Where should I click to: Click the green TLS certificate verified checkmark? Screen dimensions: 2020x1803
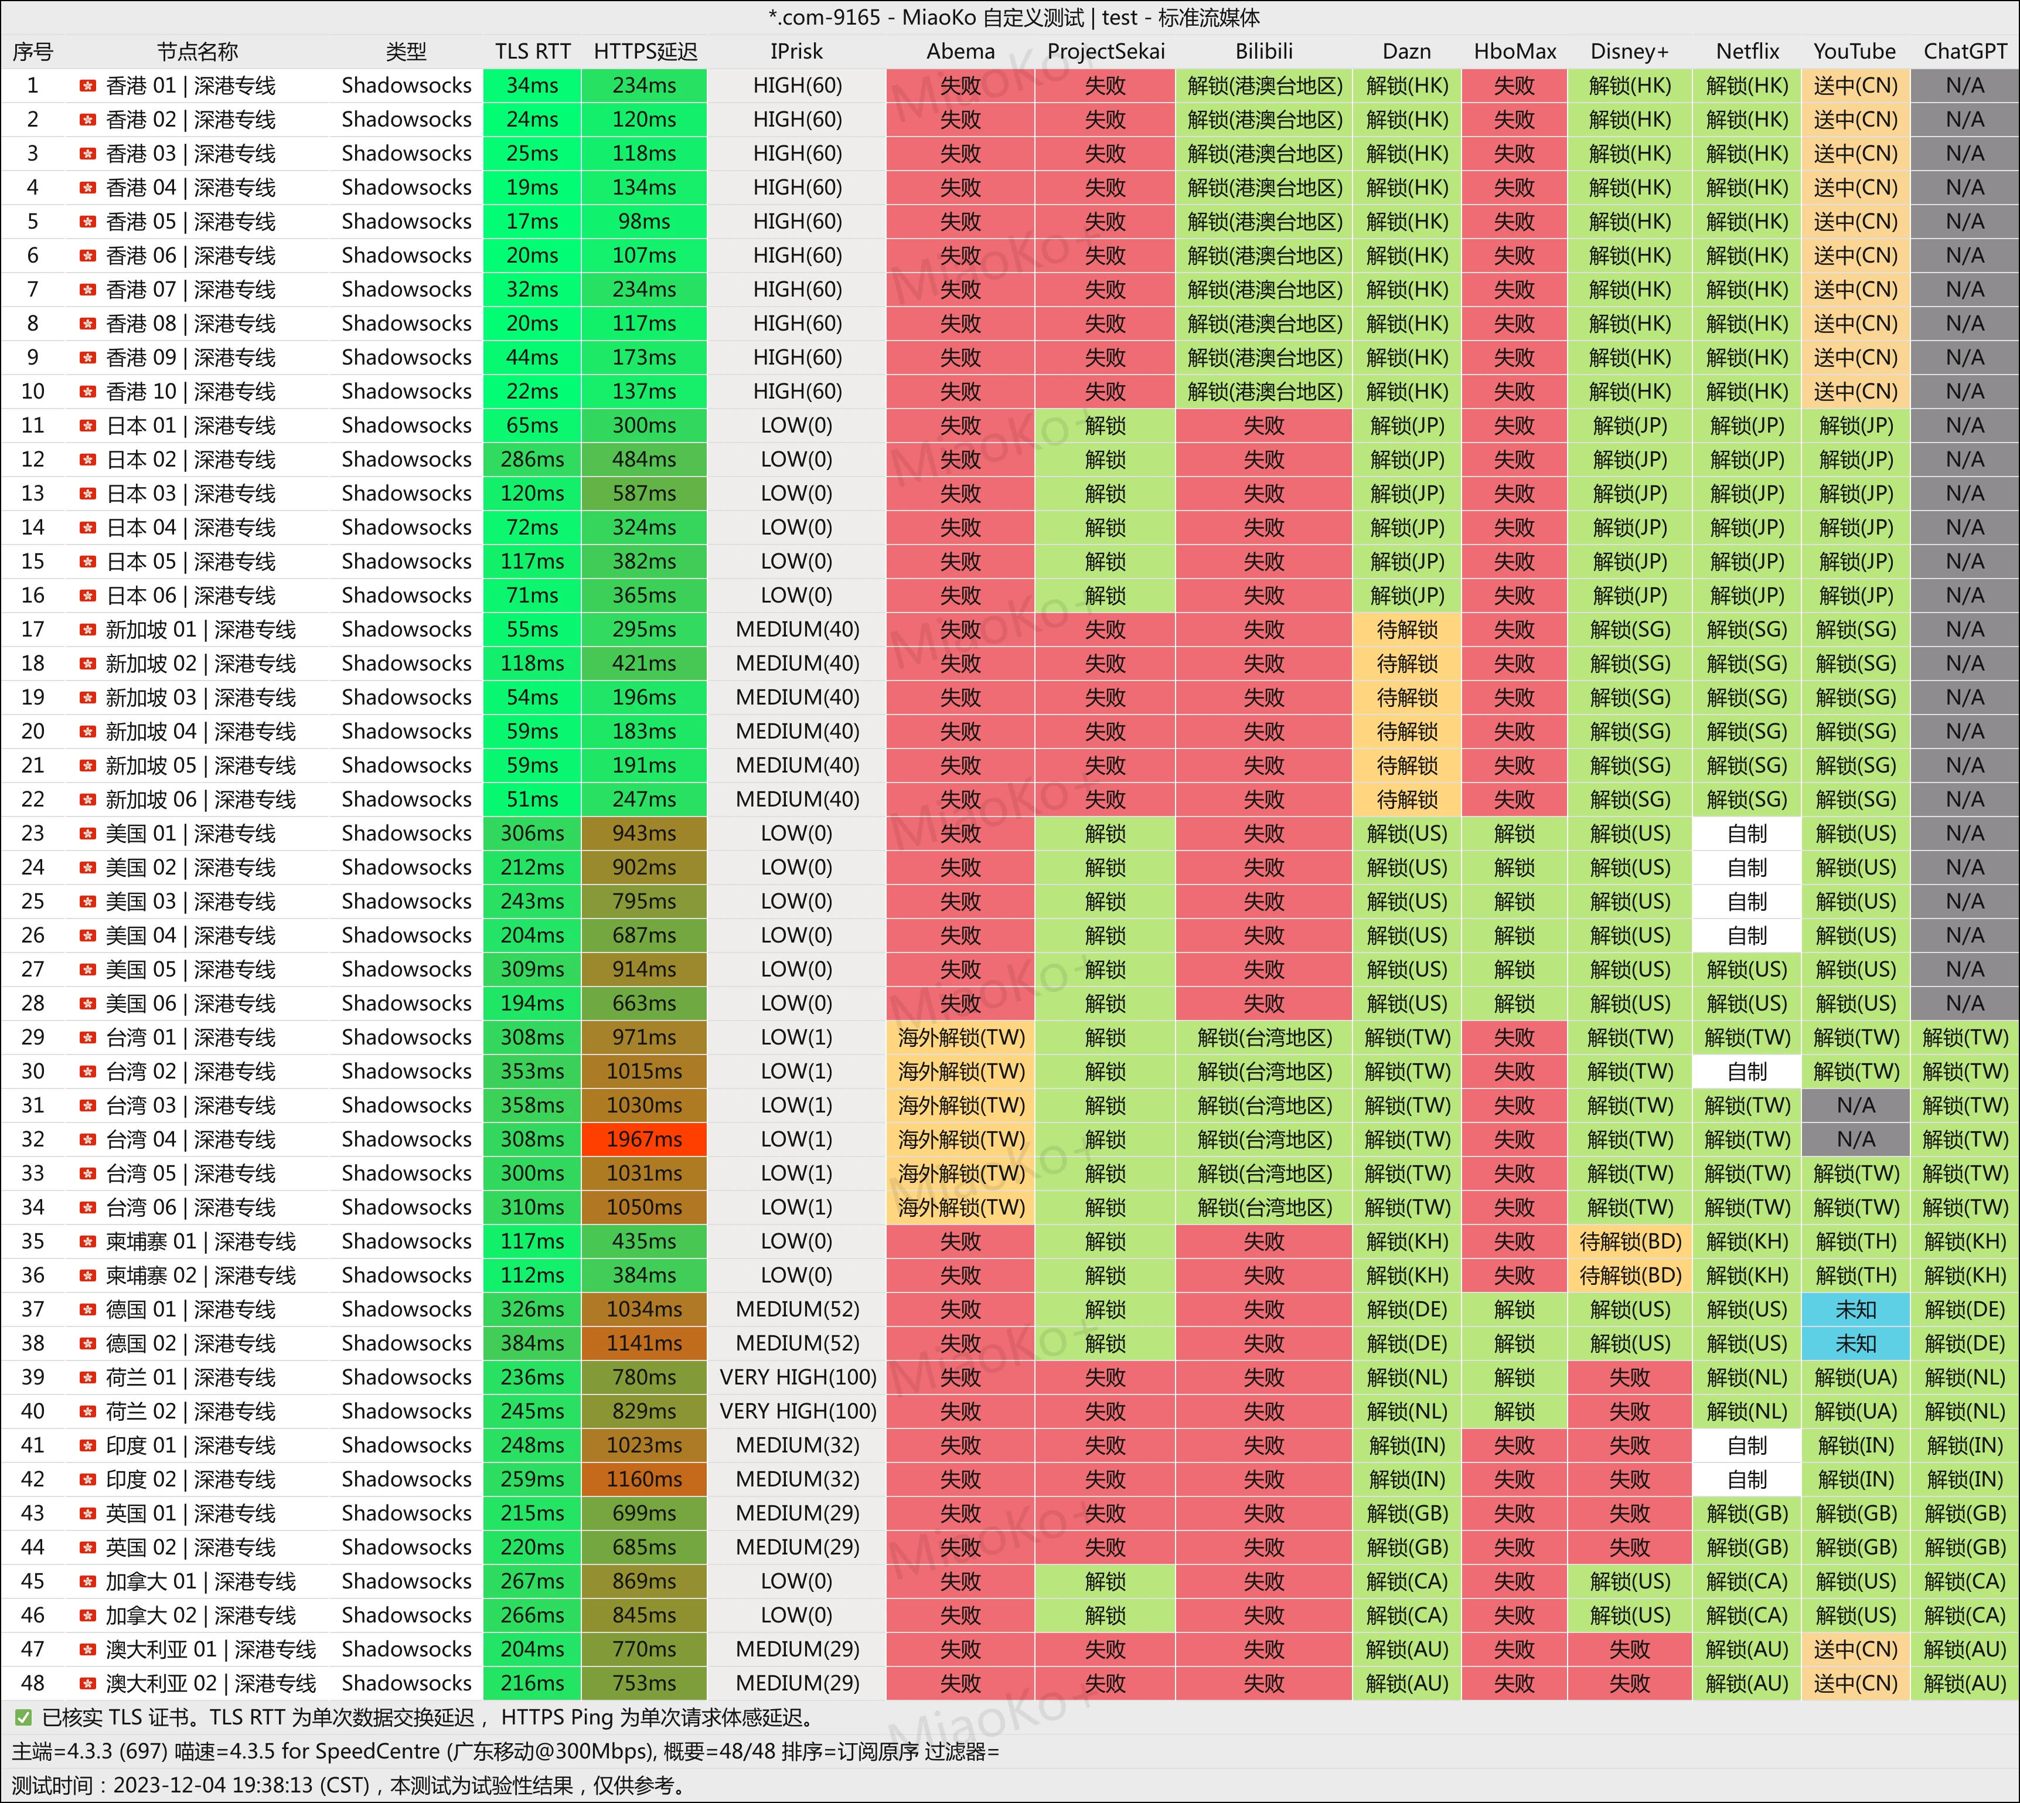[x=23, y=1718]
